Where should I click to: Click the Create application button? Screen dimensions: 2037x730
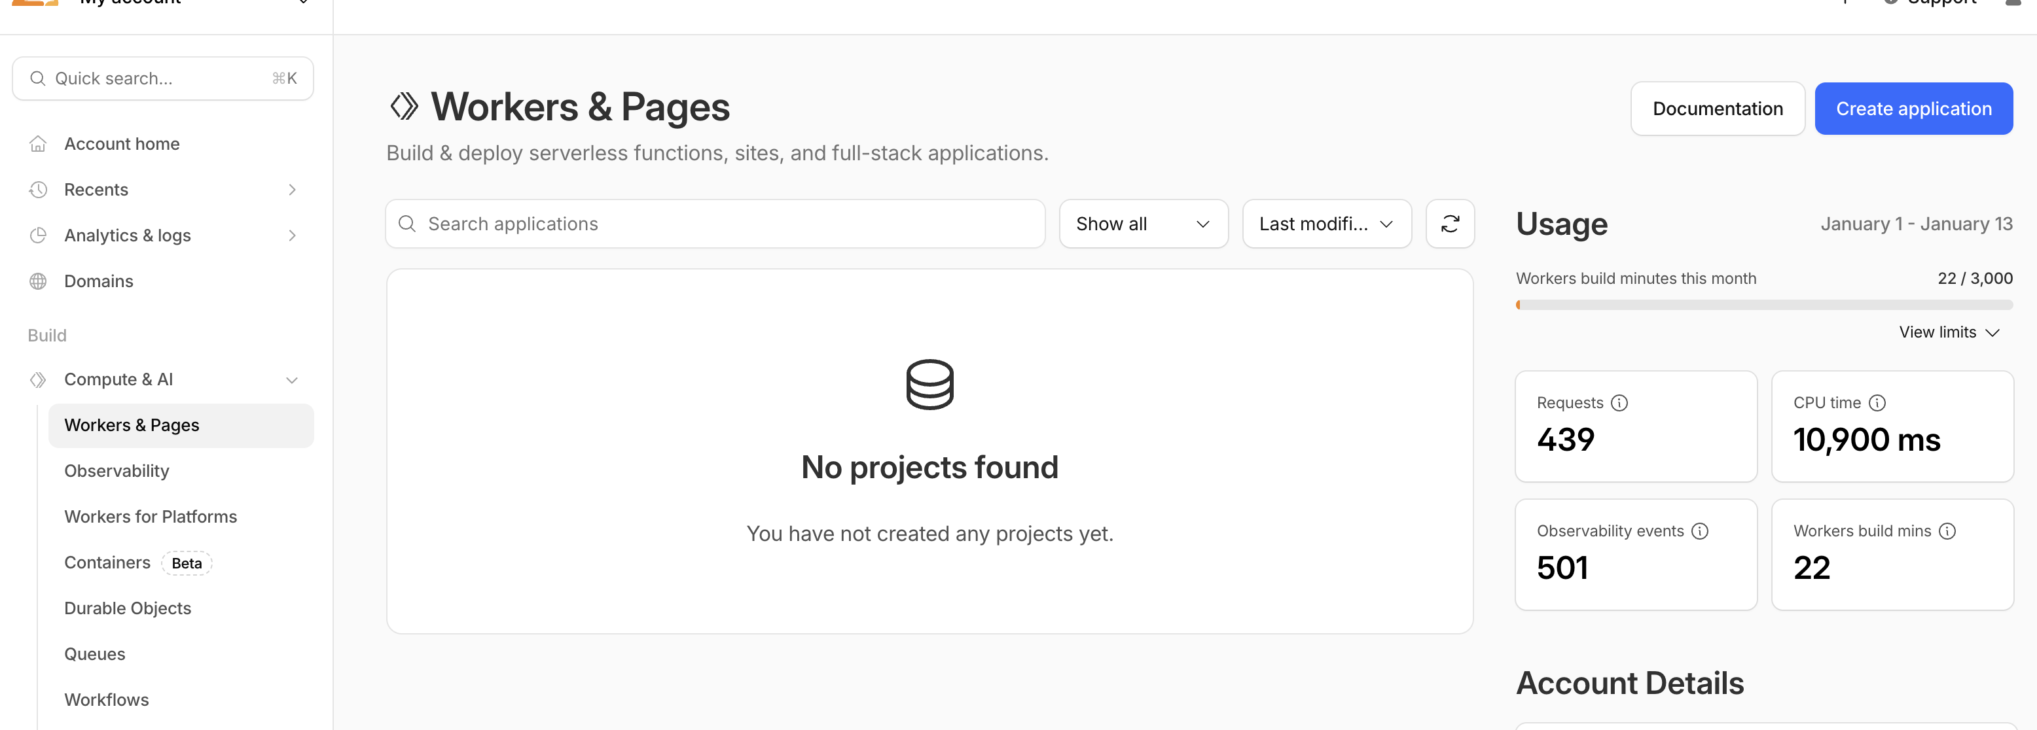click(x=1913, y=109)
